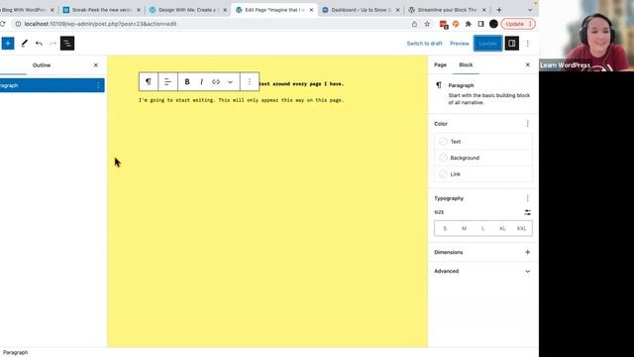Open the block inserter plus button

[8, 44]
